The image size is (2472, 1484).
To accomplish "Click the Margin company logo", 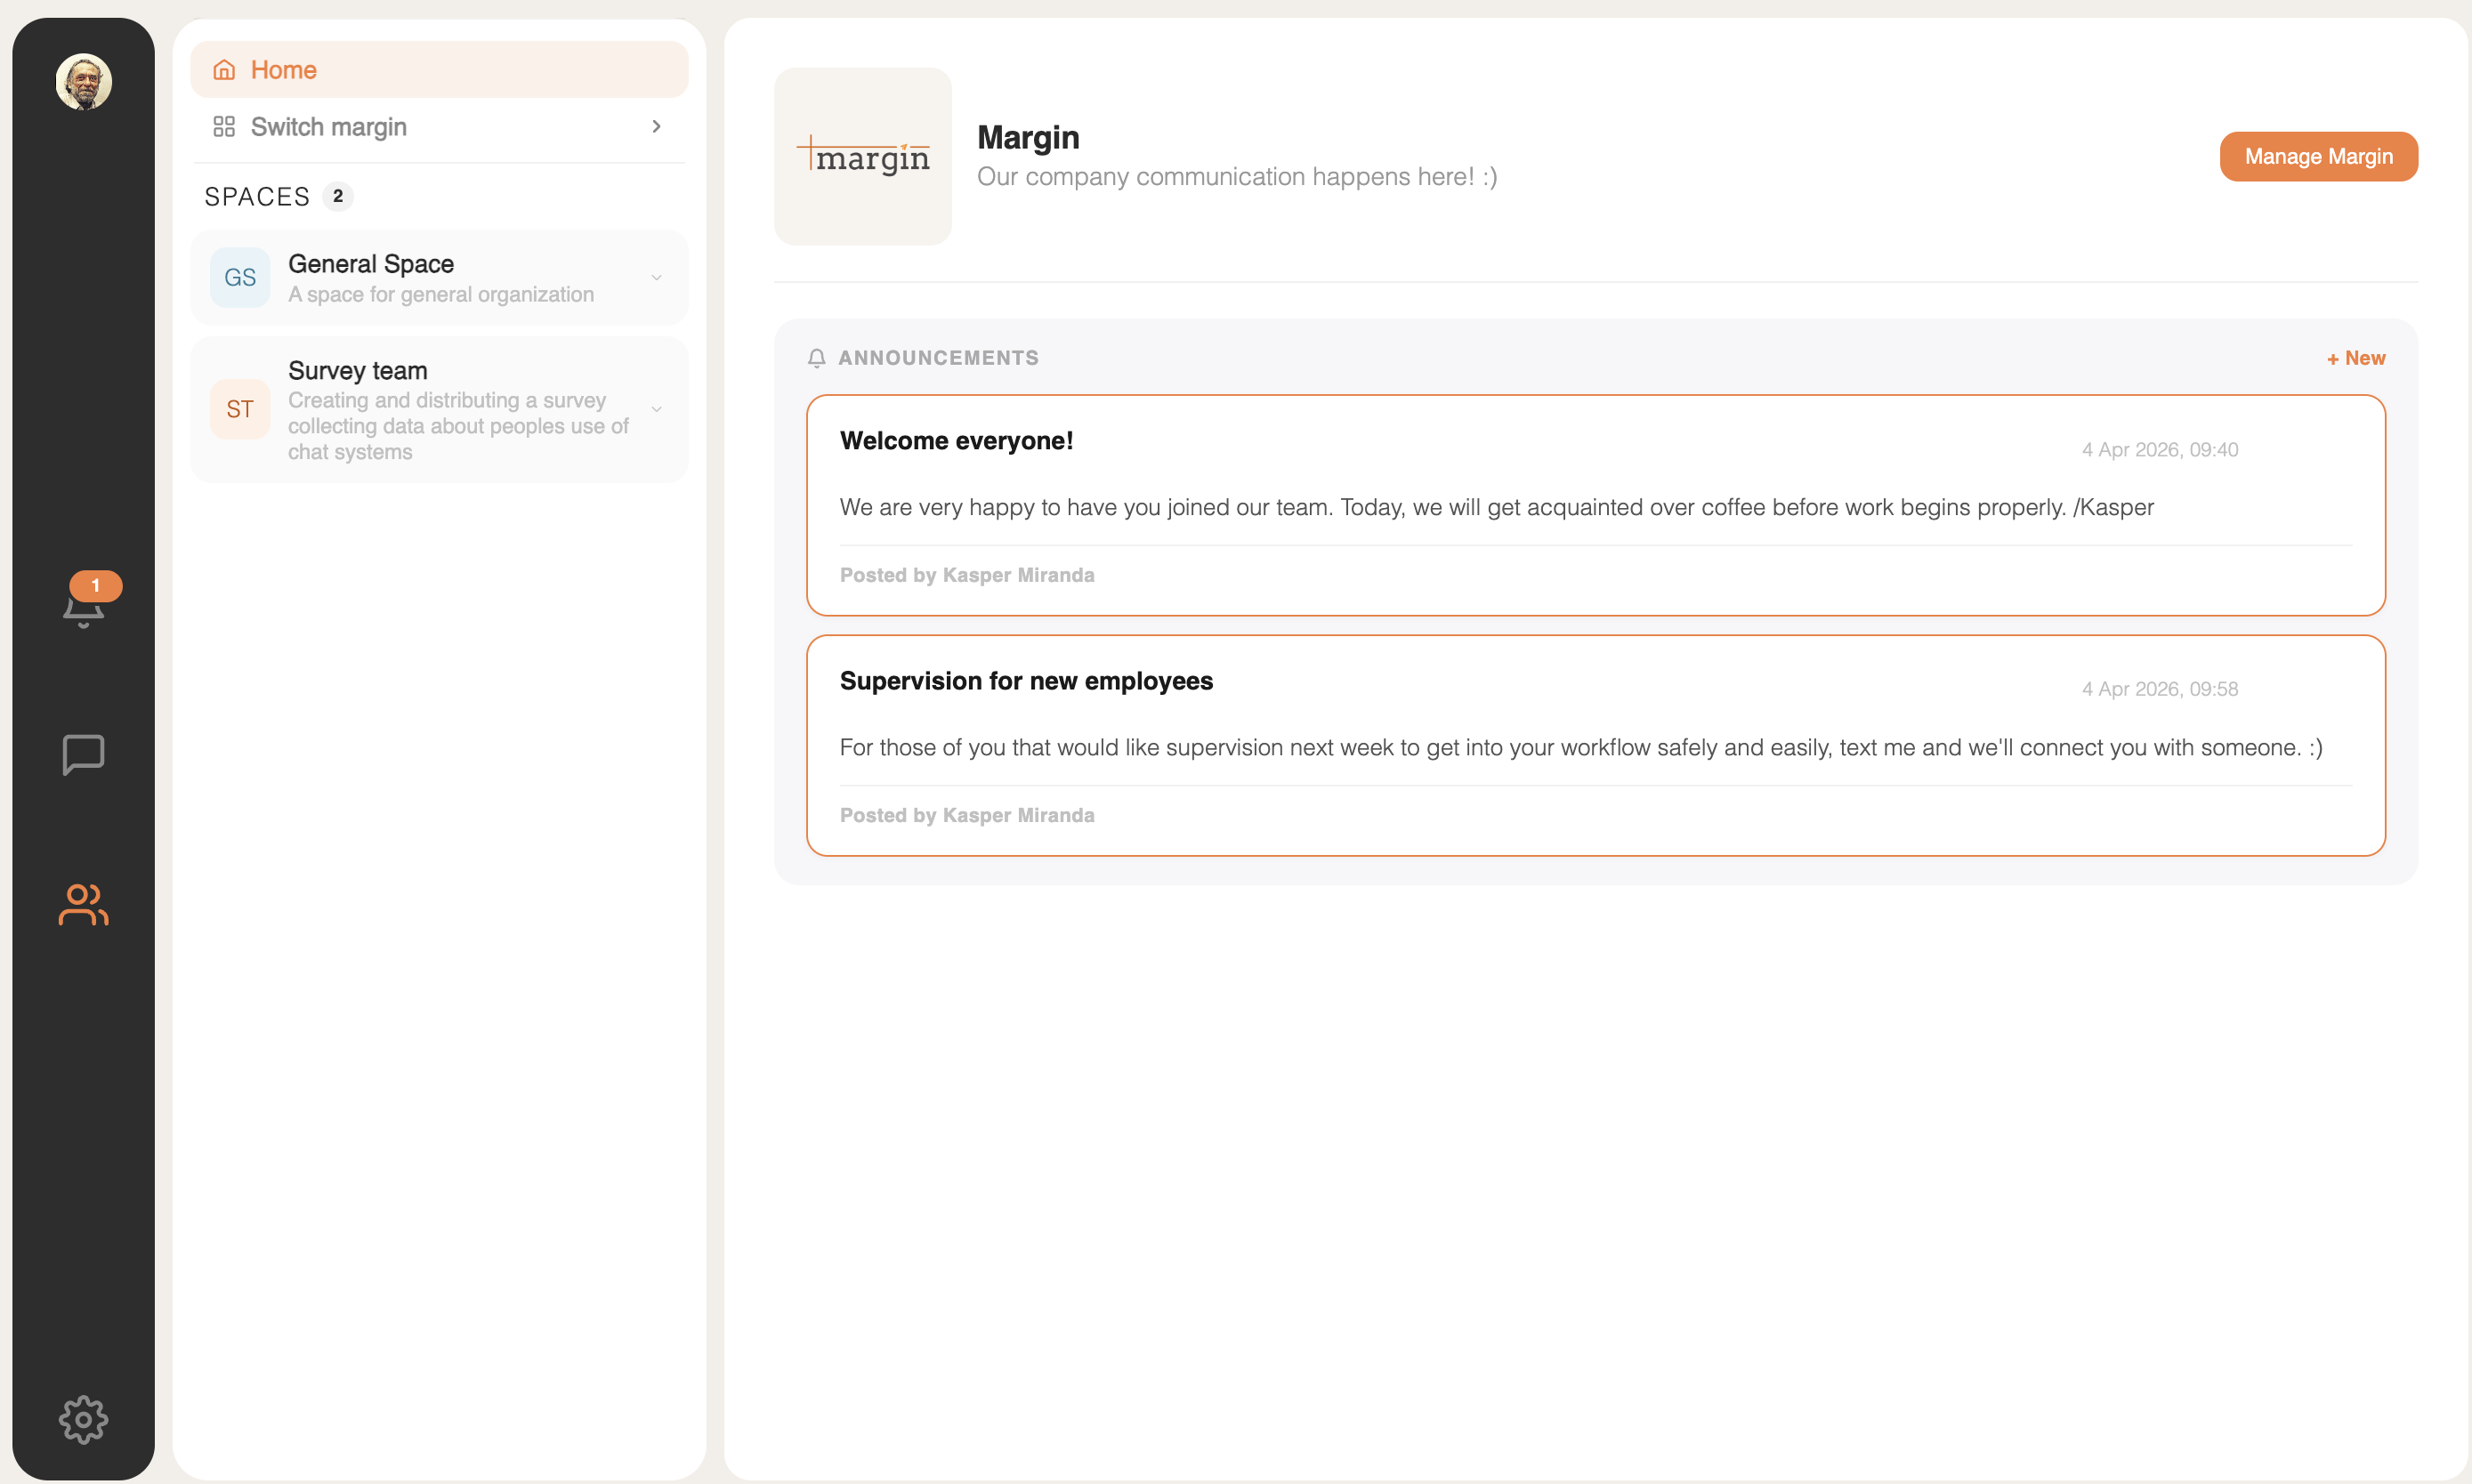I will pyautogui.click(x=862, y=155).
